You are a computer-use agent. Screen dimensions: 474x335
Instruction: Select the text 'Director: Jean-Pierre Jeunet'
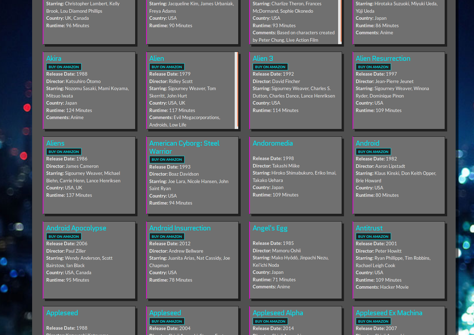pyautogui.click(x=385, y=81)
